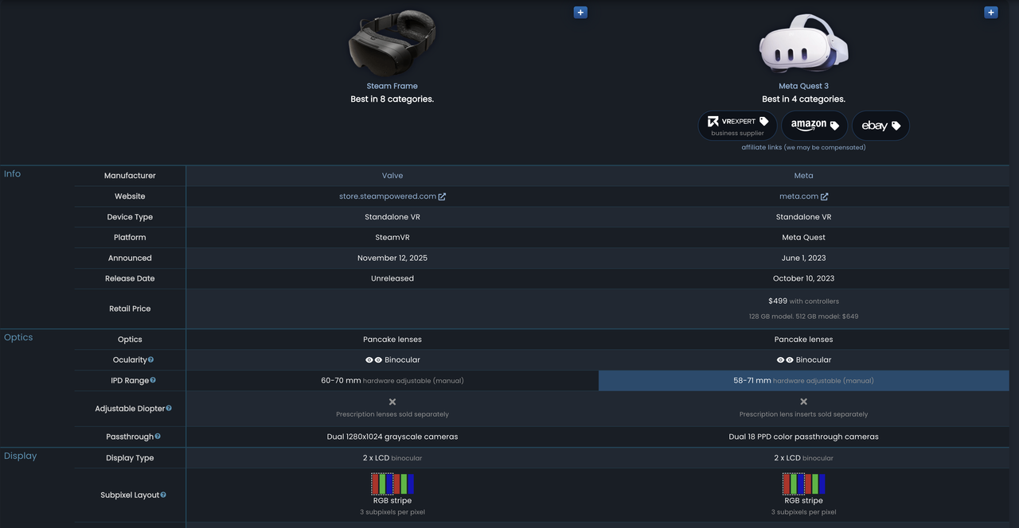The width and height of the screenshot is (1019, 528).
Task: Click the Display Type row label
Action: point(130,458)
